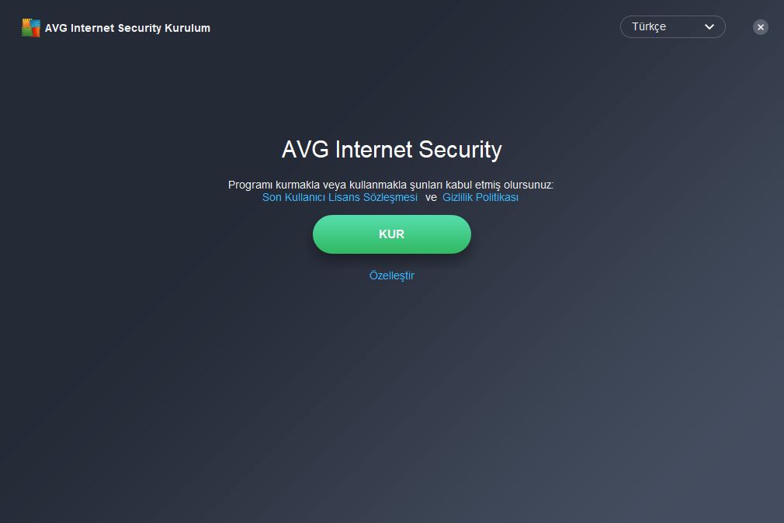
Task: Open the Özelleştir customization link
Action: pos(391,275)
